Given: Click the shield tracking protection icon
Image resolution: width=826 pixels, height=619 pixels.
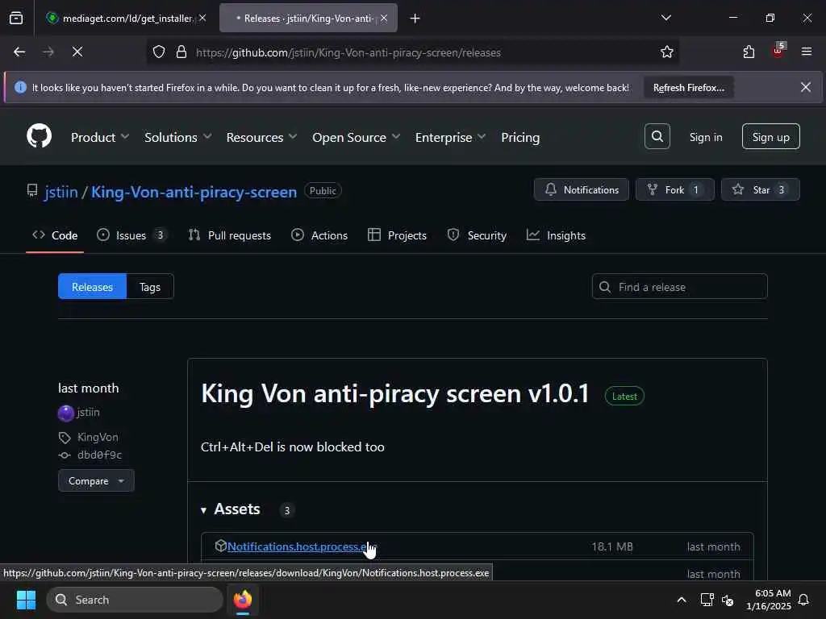Looking at the screenshot, I should pyautogui.click(x=159, y=52).
